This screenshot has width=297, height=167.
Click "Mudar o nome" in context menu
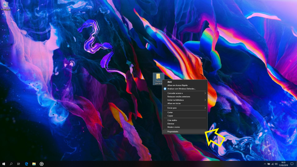click(x=174, y=127)
